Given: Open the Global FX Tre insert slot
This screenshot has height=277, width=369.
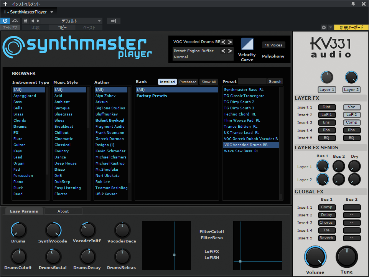Looking at the screenshot, I should click(x=327, y=230).
